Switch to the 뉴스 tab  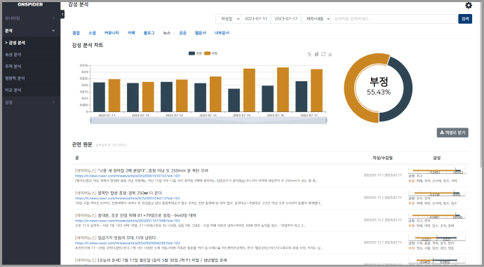[x=167, y=33]
